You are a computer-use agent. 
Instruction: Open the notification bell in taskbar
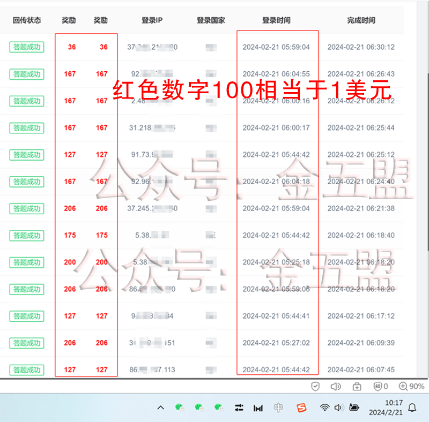coord(412,408)
